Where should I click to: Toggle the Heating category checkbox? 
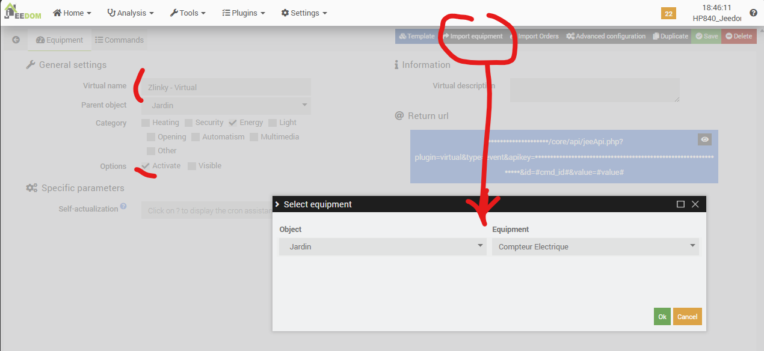(146, 123)
